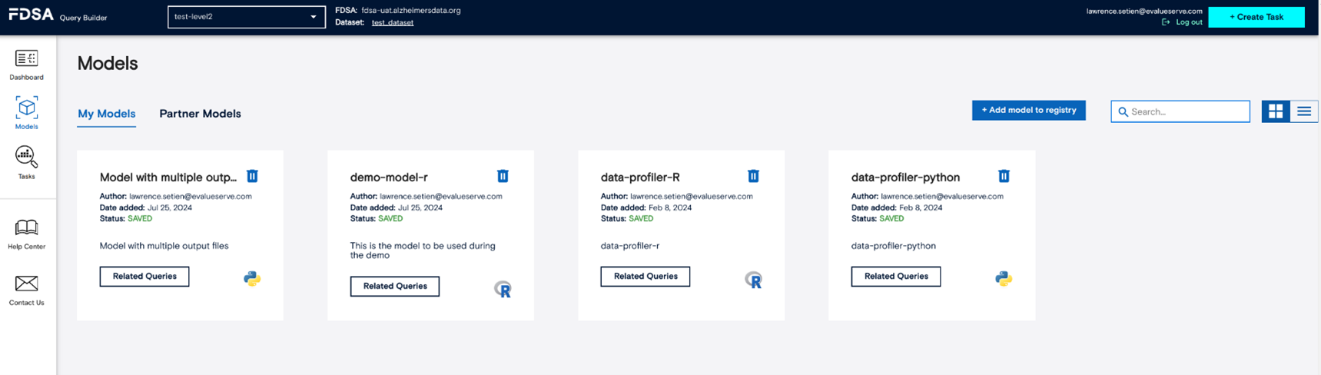
Task: Delete the demo-model-r model via trash icon
Action: click(503, 176)
